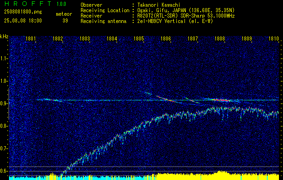Click the 1808 time marker
The image size is (283, 180).
pos(220,38)
